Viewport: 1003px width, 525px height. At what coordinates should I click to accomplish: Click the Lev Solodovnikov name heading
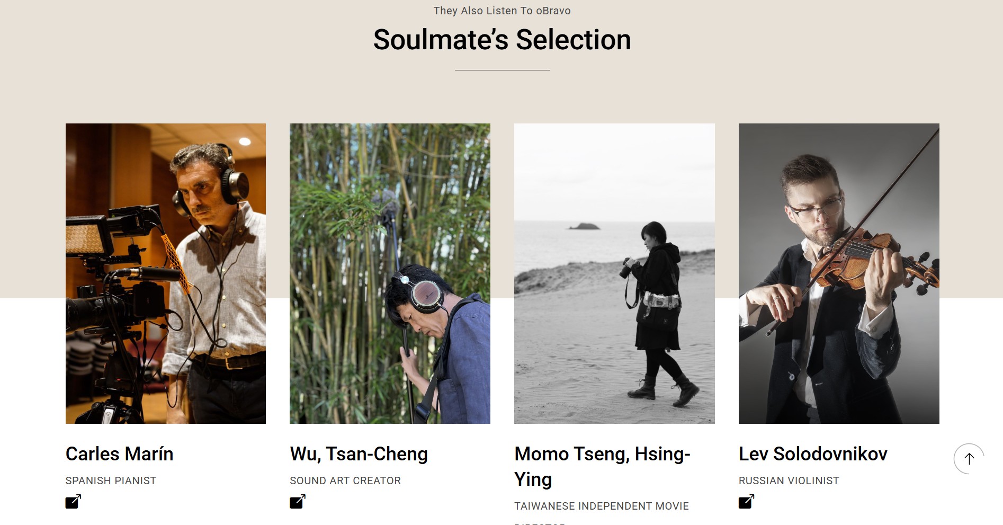click(813, 454)
